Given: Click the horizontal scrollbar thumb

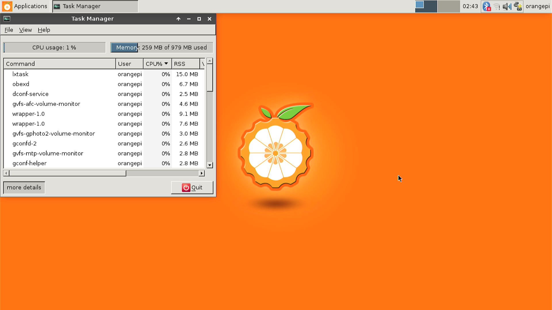Looking at the screenshot, I should tap(68, 173).
